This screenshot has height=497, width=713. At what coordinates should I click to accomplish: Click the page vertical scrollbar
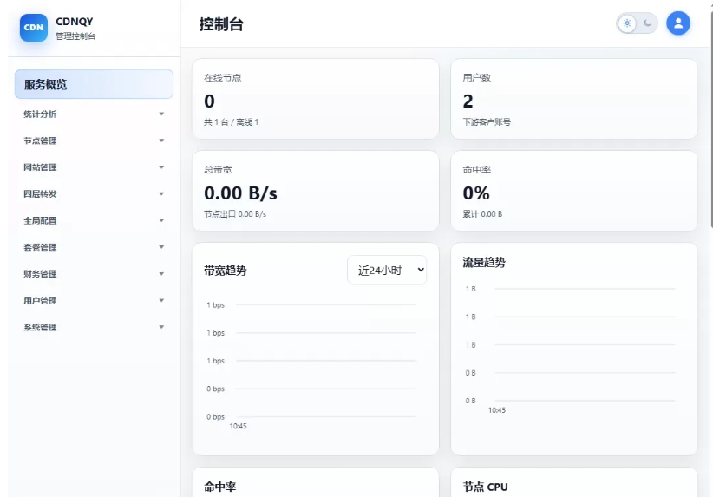click(710, 118)
